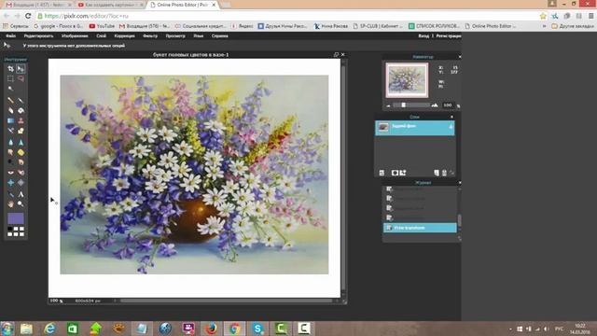Open layer styles in Layers panel
Viewport: 597px width, 336px height.
point(403,173)
